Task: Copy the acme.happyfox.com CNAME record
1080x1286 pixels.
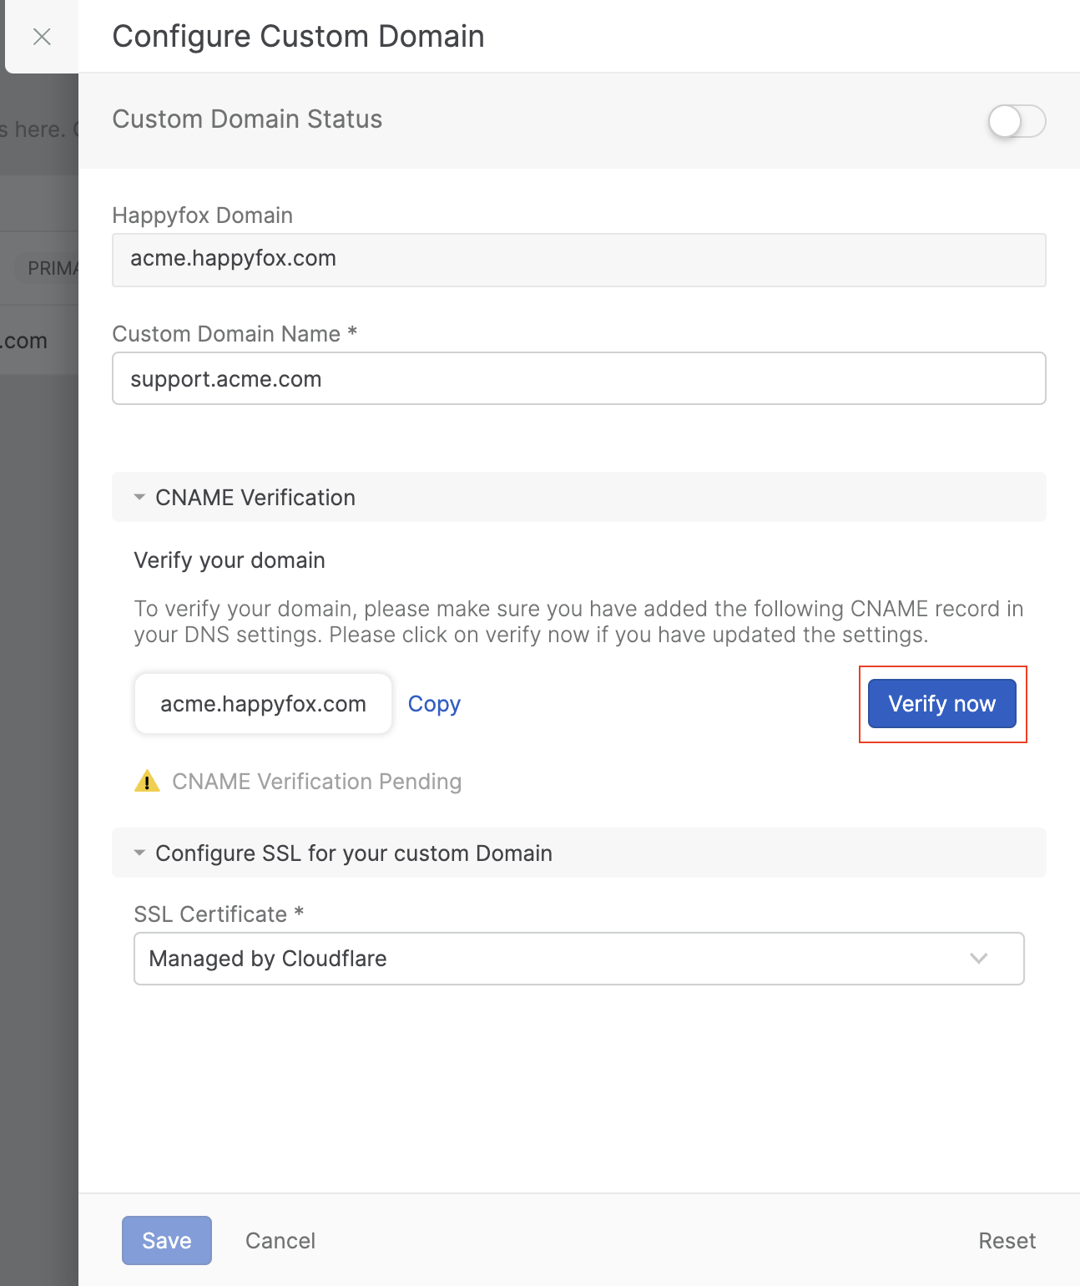Action: tap(434, 704)
